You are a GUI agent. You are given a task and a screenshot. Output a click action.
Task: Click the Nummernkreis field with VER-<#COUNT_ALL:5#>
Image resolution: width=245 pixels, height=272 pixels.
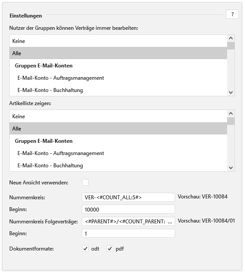(128, 197)
